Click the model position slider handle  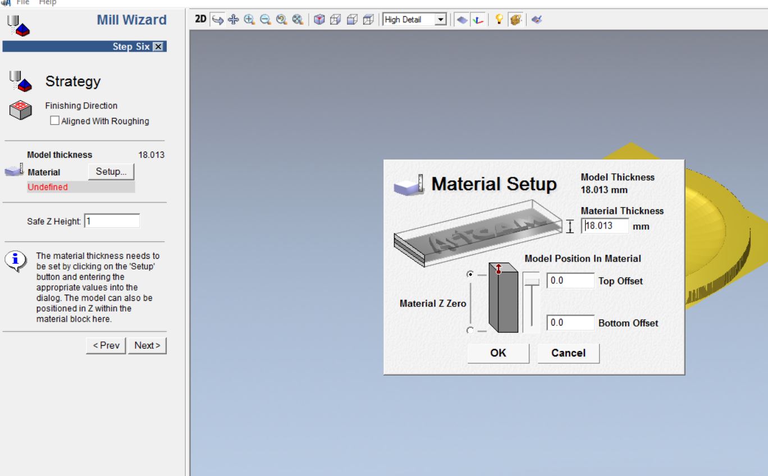click(x=531, y=281)
